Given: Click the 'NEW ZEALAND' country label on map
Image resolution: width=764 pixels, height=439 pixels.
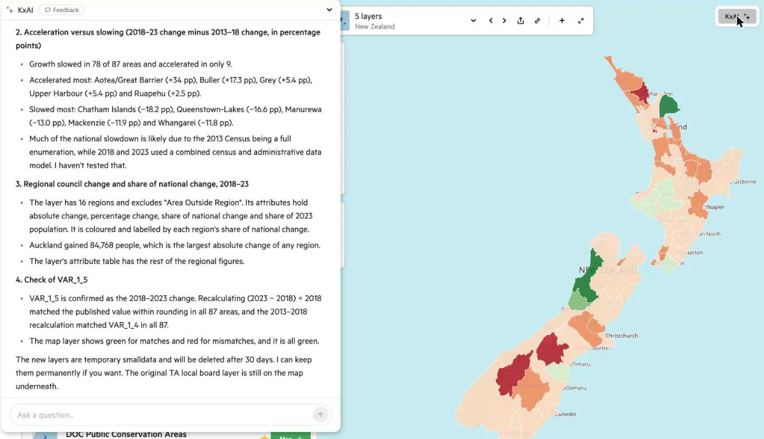Looking at the screenshot, I should [x=607, y=270].
